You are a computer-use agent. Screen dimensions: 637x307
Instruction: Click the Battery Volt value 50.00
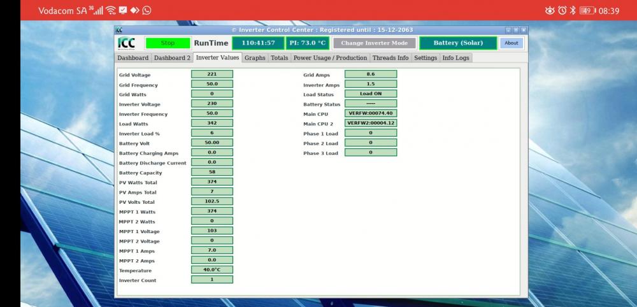point(212,143)
